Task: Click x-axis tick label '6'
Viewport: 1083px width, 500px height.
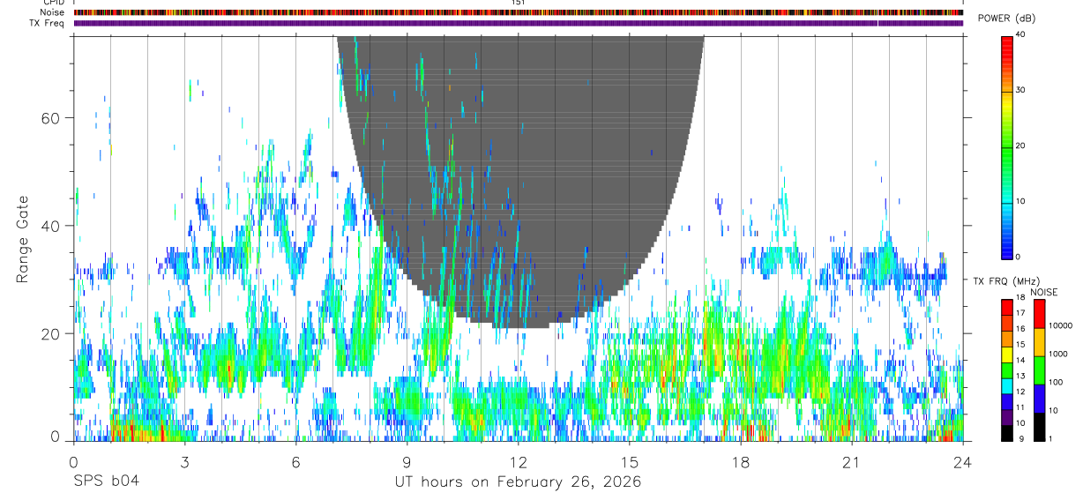Action: [x=295, y=462]
